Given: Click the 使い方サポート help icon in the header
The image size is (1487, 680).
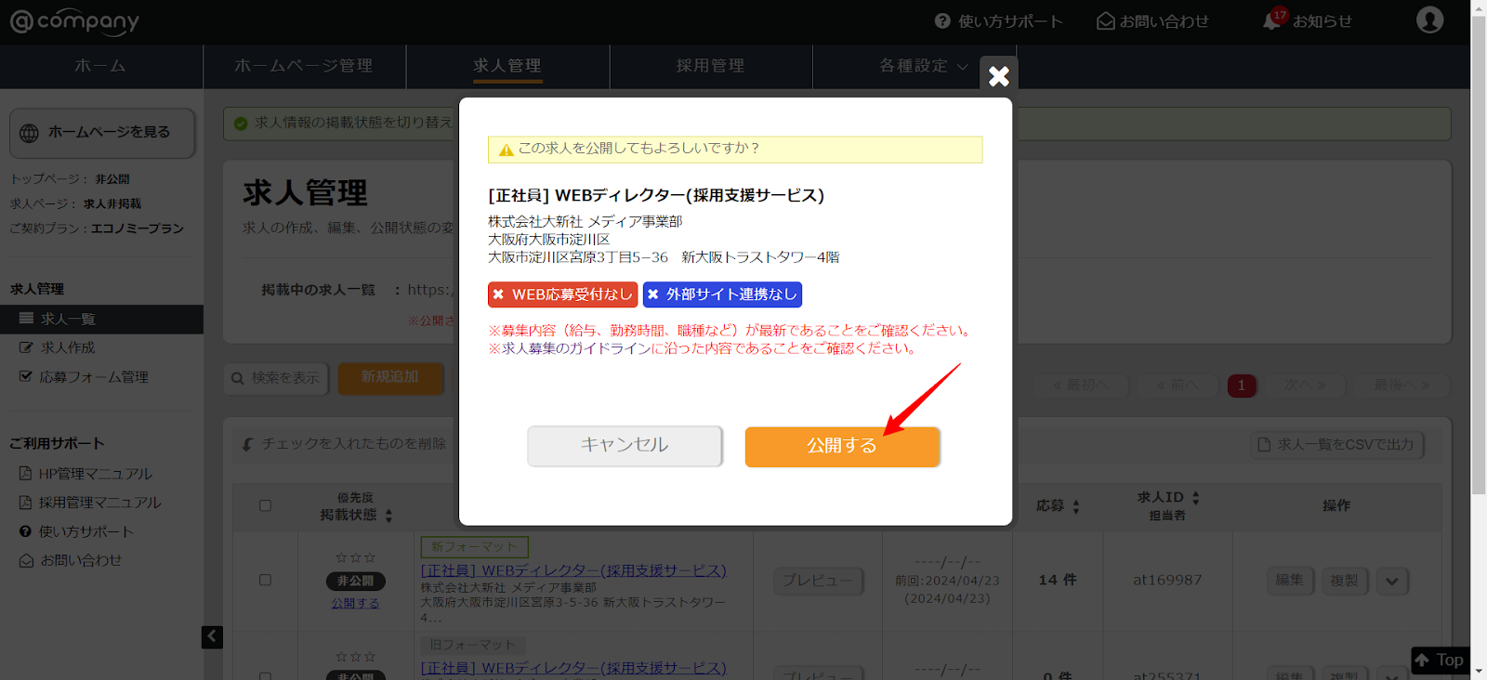Looking at the screenshot, I should [942, 20].
